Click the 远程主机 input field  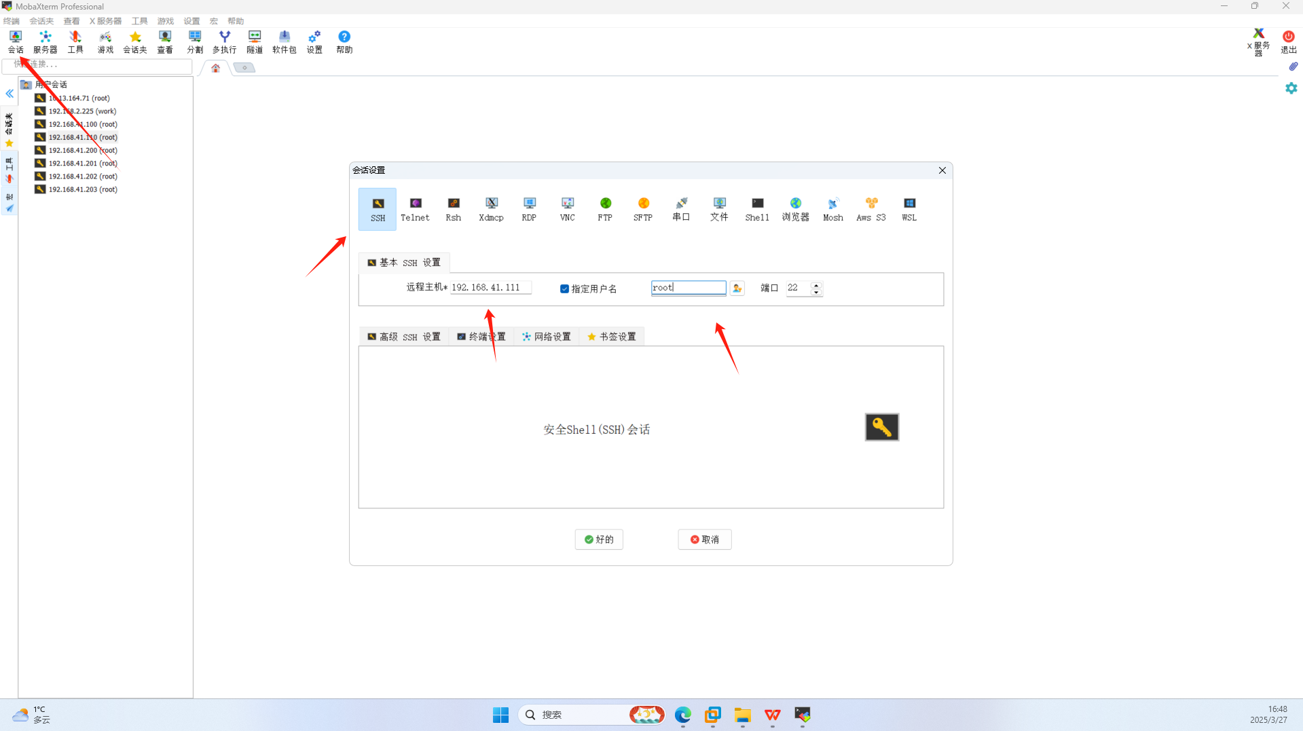point(490,288)
